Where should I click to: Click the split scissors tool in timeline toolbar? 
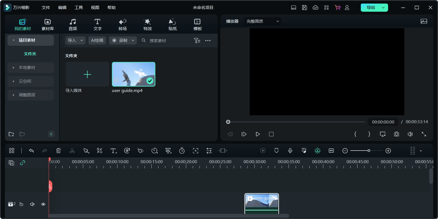[x=72, y=151]
